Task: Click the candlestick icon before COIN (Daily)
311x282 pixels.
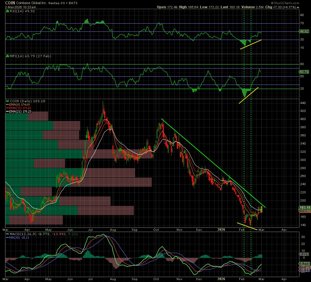Action: [8, 101]
